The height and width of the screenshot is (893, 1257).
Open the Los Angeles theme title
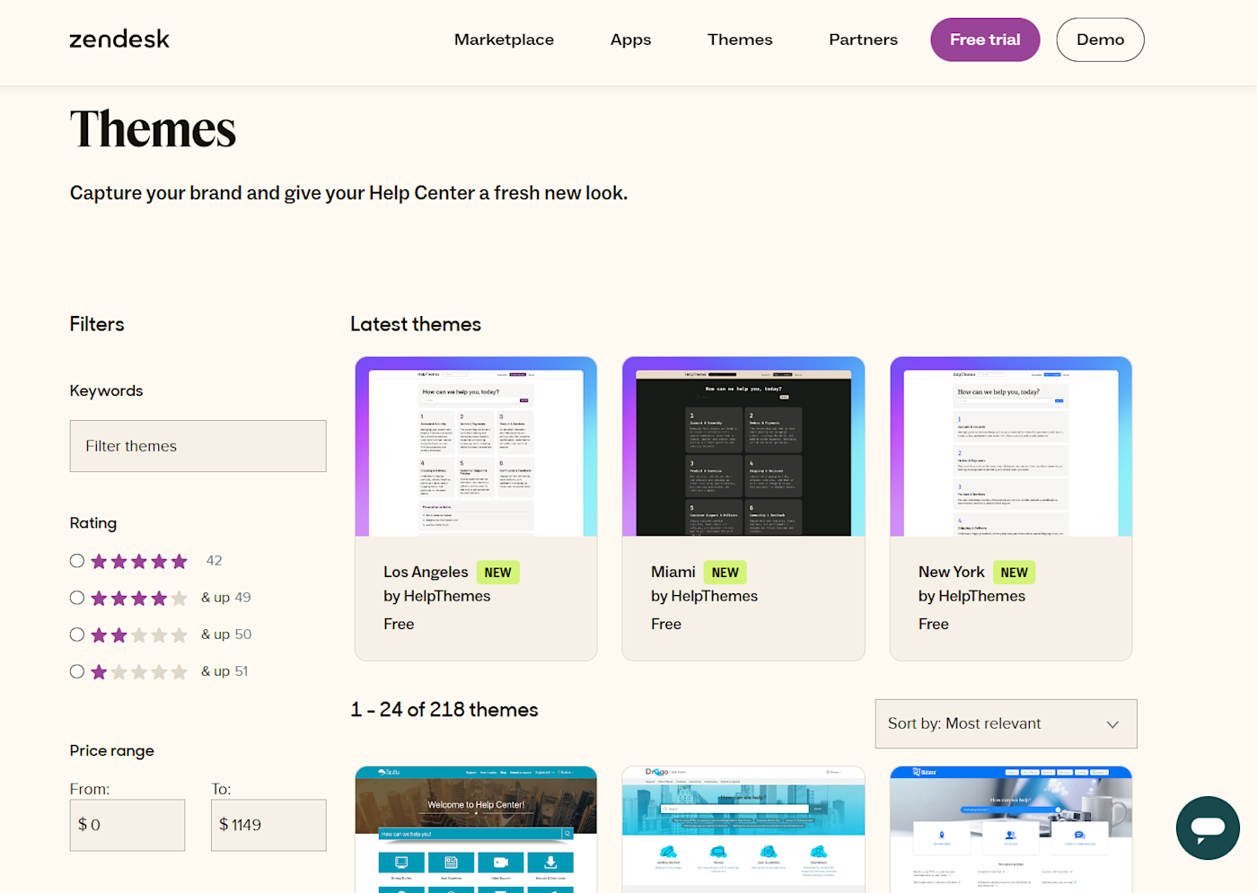[x=426, y=572]
